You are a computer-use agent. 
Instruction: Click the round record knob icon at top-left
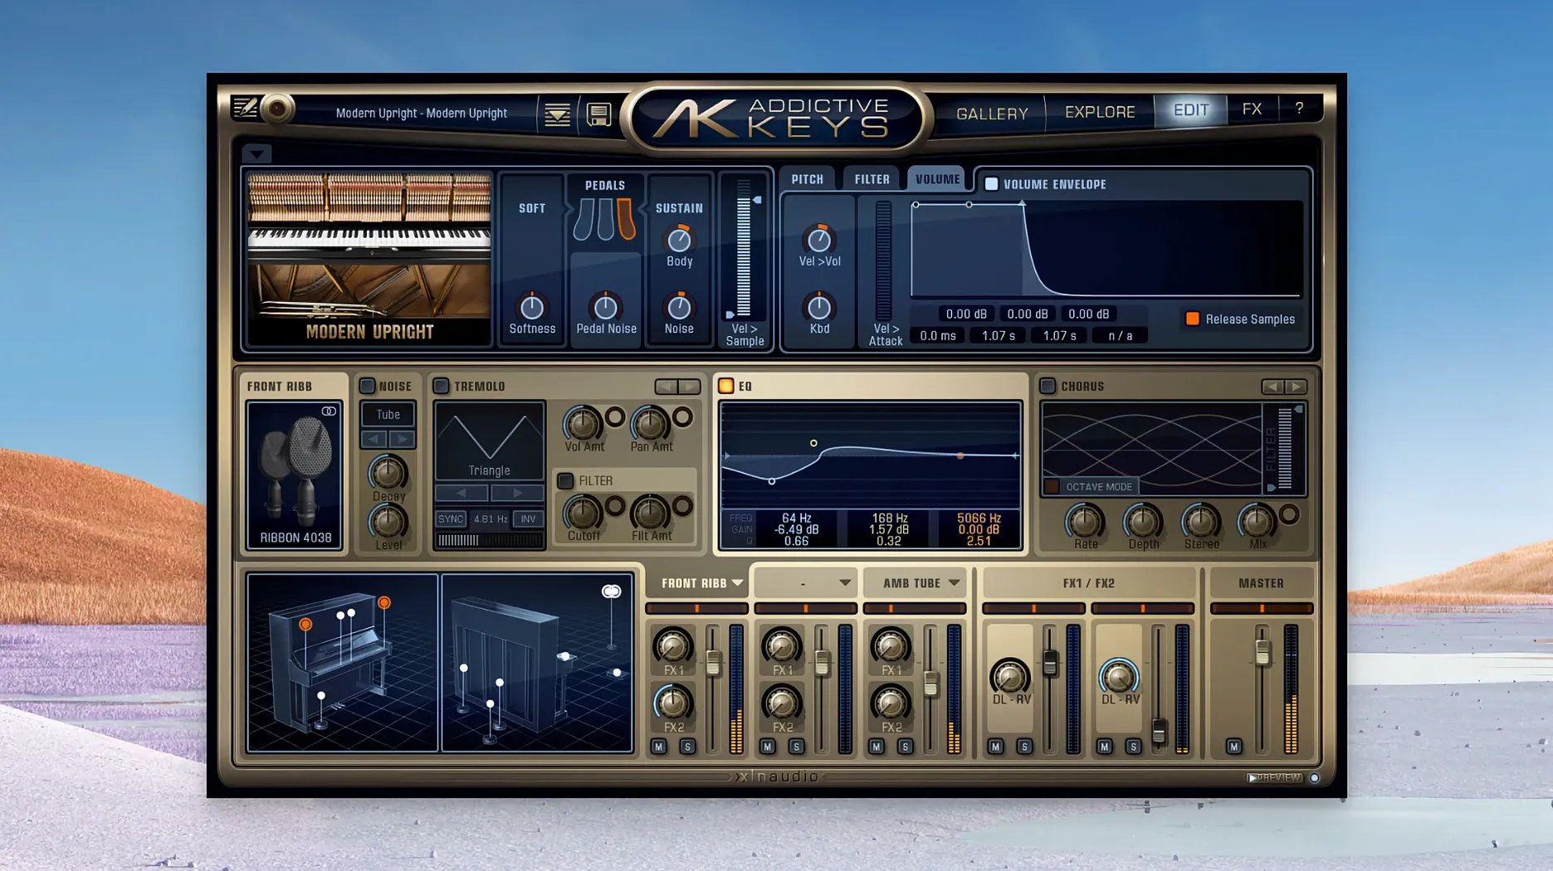278,109
